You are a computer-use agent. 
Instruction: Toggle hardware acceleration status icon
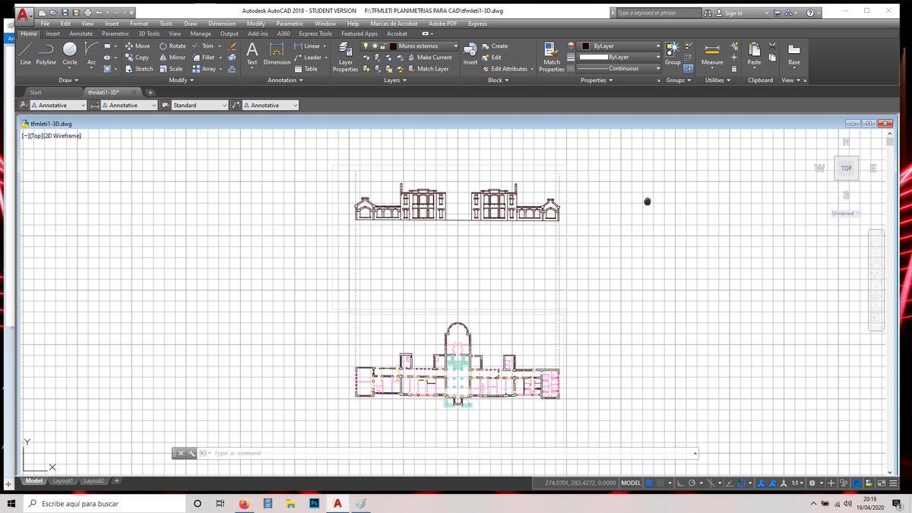click(x=857, y=483)
